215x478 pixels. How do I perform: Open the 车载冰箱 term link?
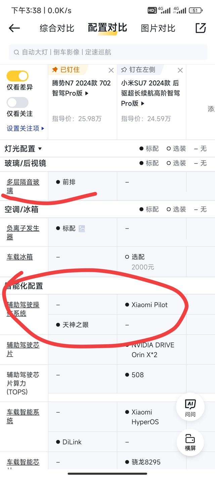(20, 257)
